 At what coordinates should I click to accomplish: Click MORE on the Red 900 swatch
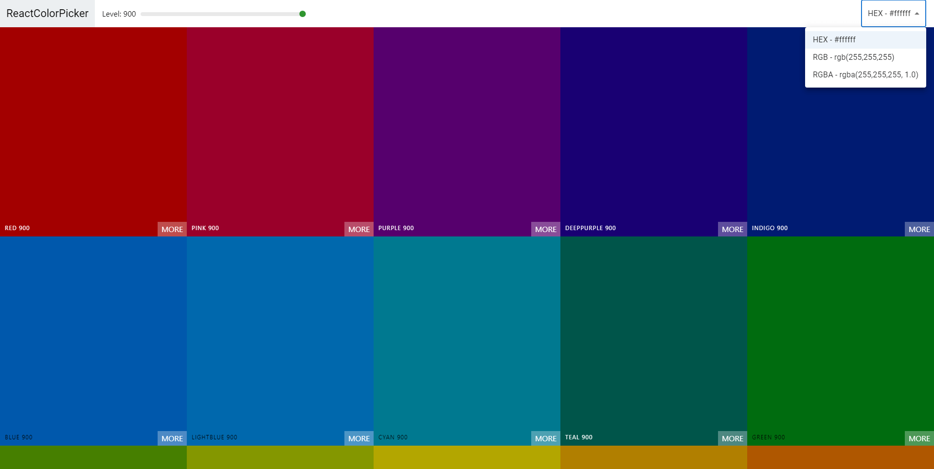click(x=172, y=229)
